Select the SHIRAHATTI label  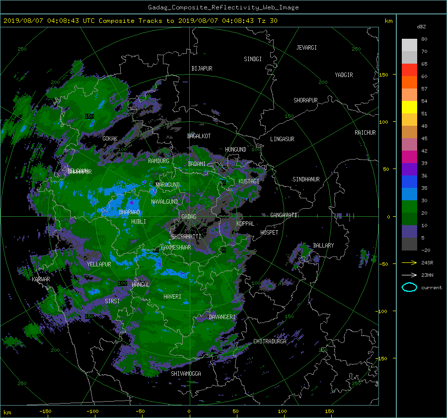[186, 237]
